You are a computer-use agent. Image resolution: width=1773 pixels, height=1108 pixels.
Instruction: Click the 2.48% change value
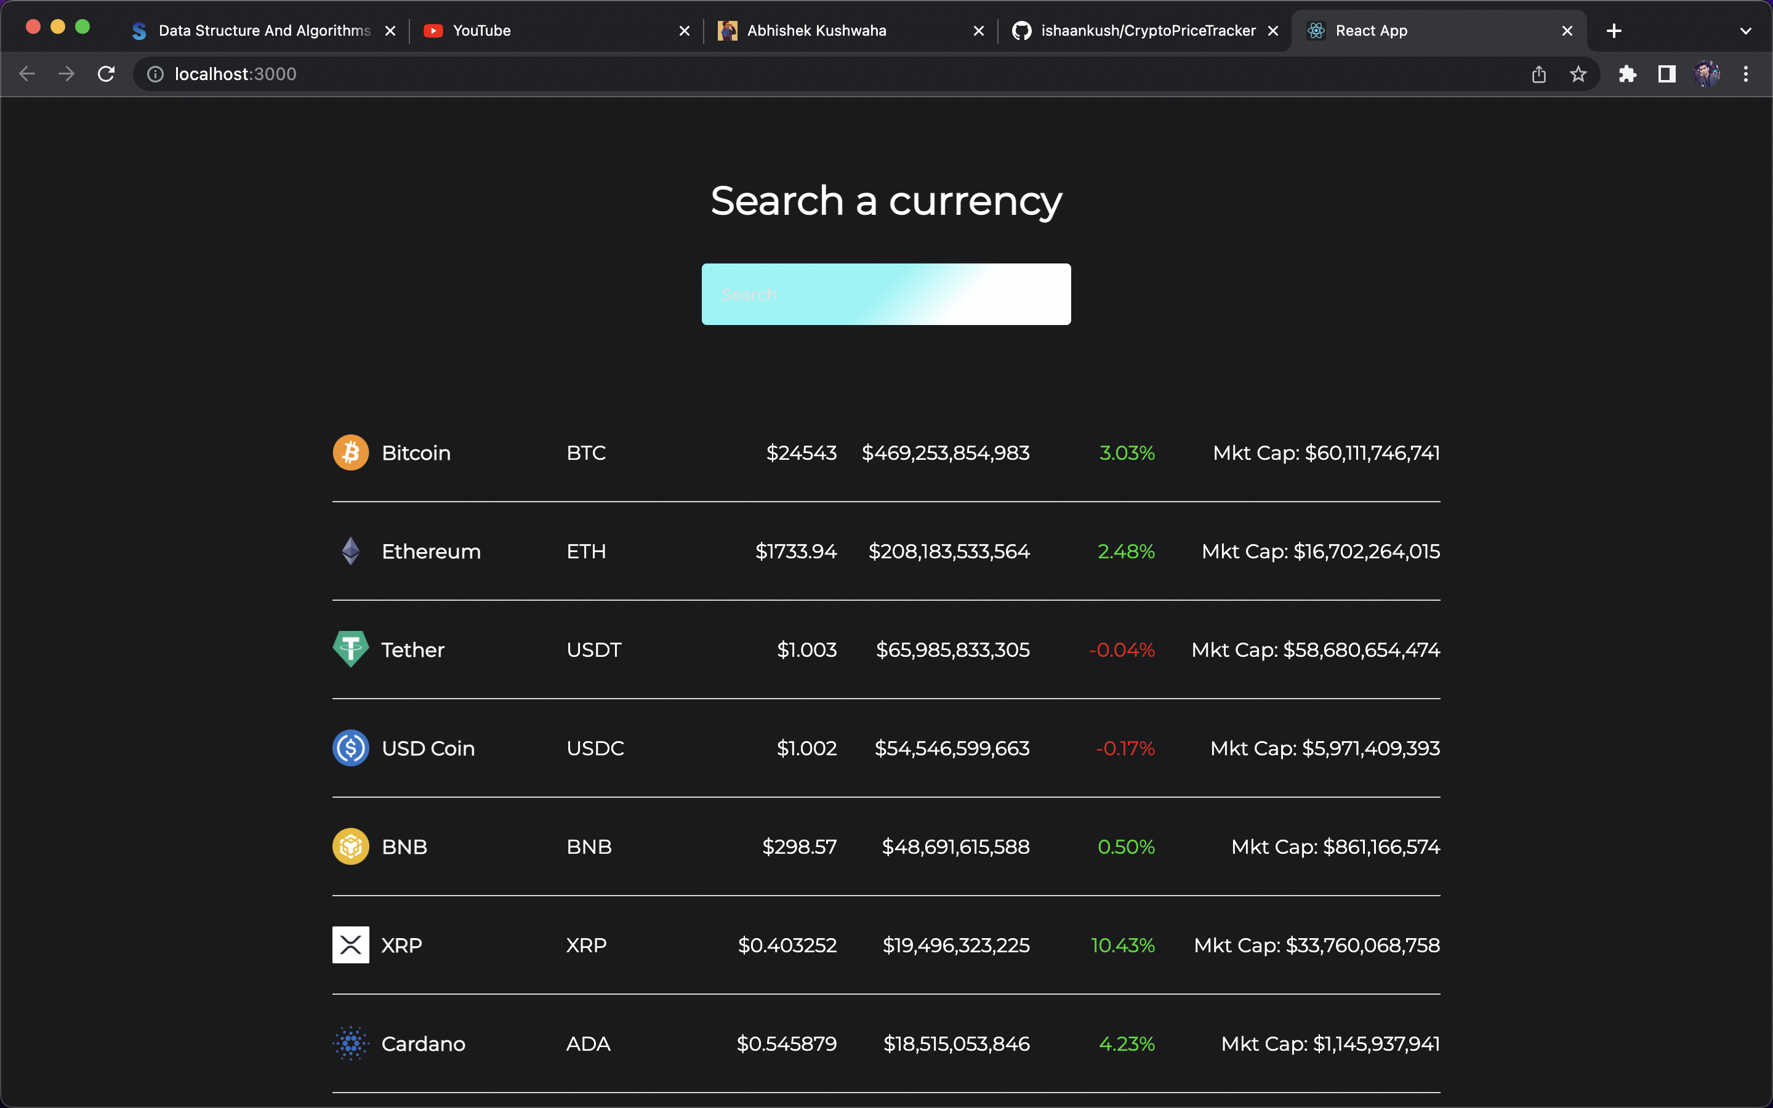coord(1126,551)
